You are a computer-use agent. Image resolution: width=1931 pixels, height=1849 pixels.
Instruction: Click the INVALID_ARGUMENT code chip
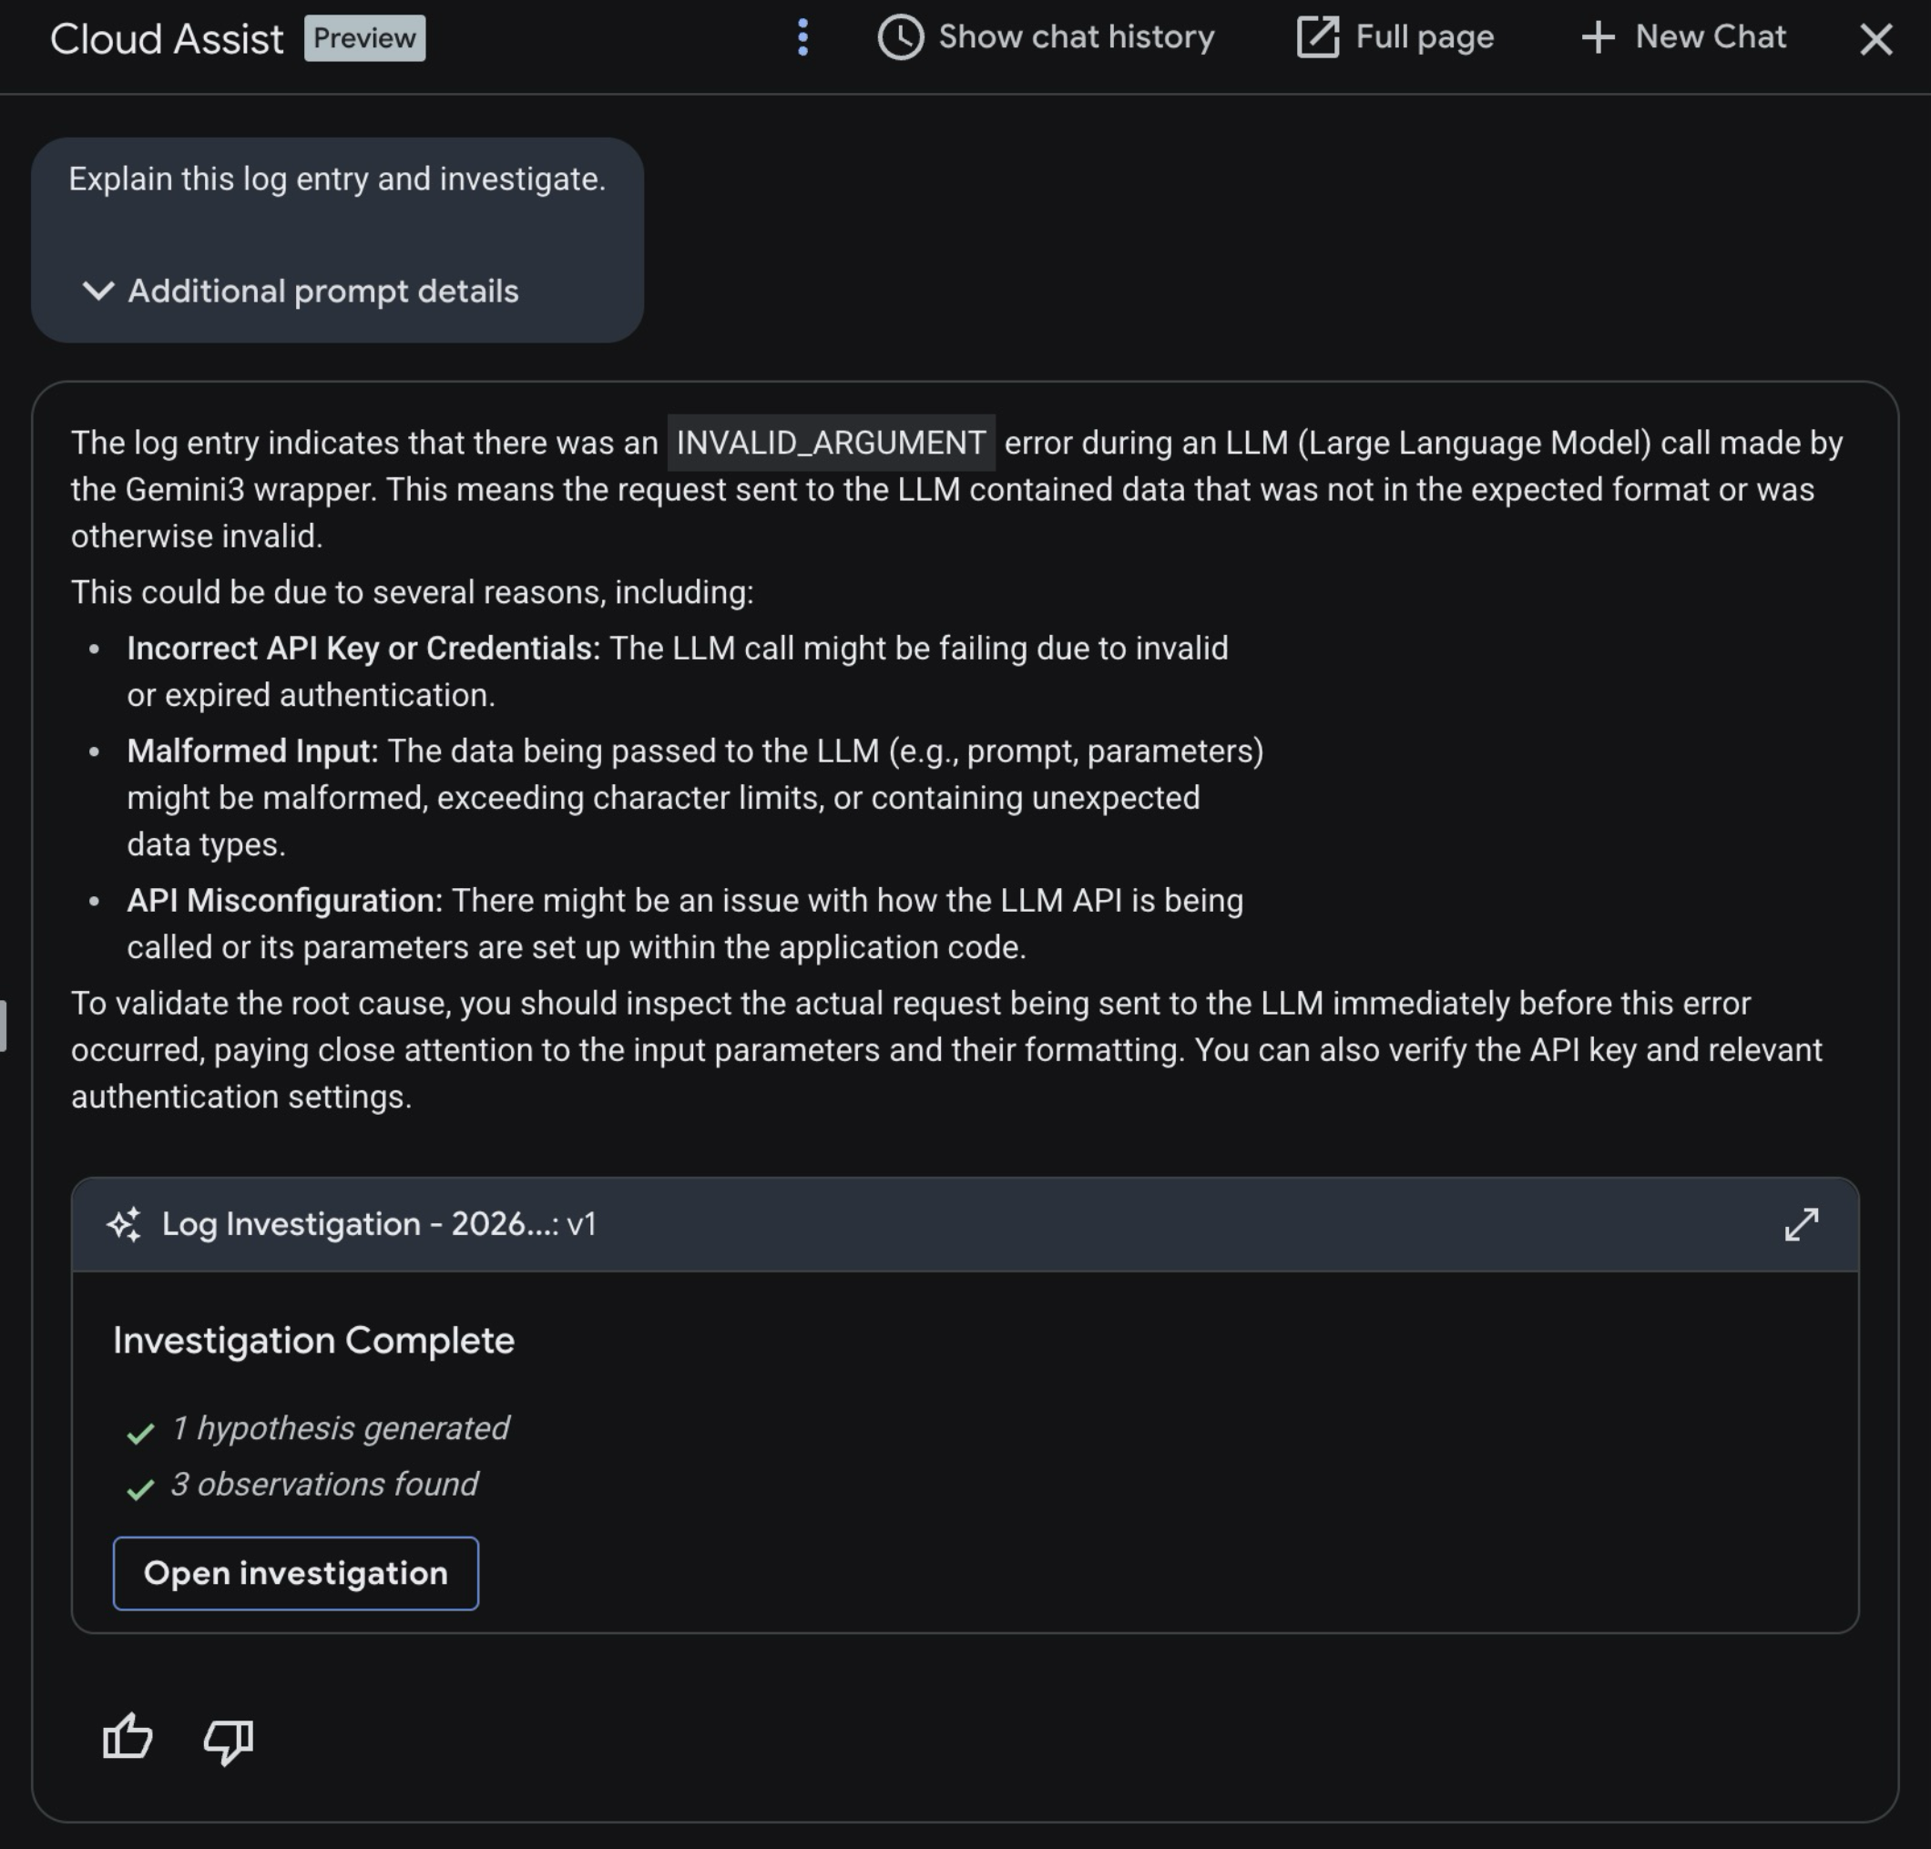pos(831,444)
